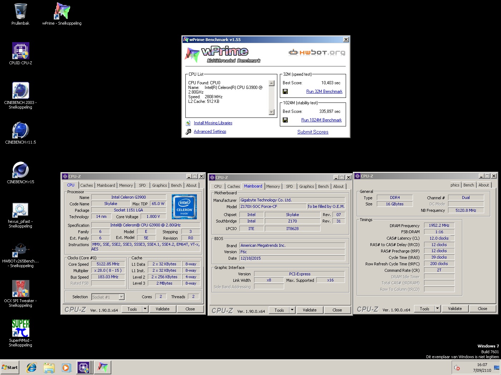Open the Windows Start menu
Image resolution: width=501 pixels, height=375 pixels.
tap(10, 367)
